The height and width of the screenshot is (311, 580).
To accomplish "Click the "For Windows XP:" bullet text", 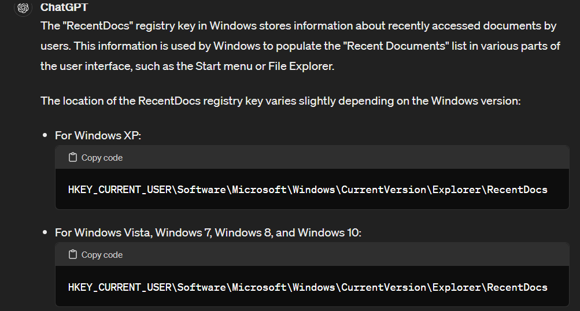I will click(98, 135).
